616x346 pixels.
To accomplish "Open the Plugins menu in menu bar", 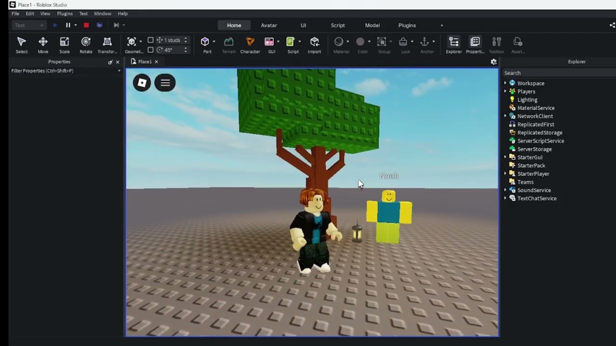I will pyautogui.click(x=65, y=13).
